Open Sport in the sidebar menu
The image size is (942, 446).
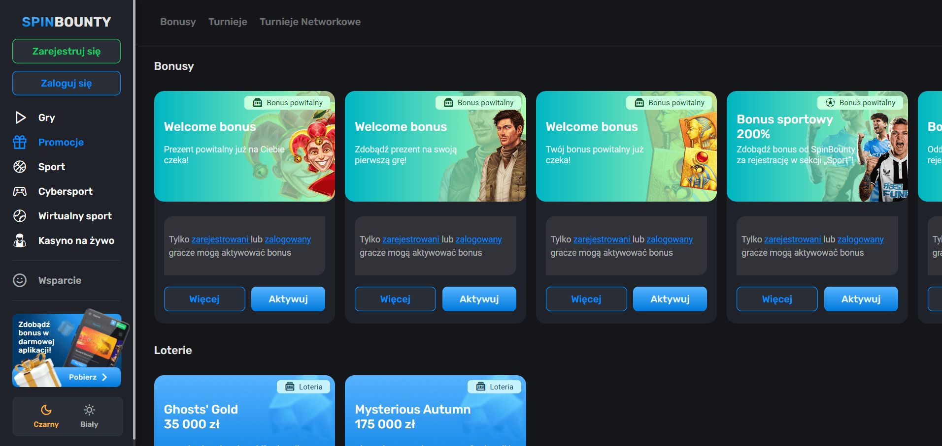[52, 167]
